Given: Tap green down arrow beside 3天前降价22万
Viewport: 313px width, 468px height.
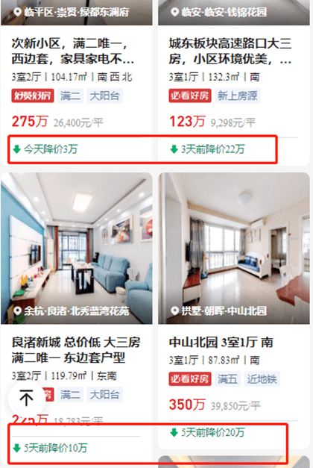Looking at the screenshot, I should click(174, 149).
